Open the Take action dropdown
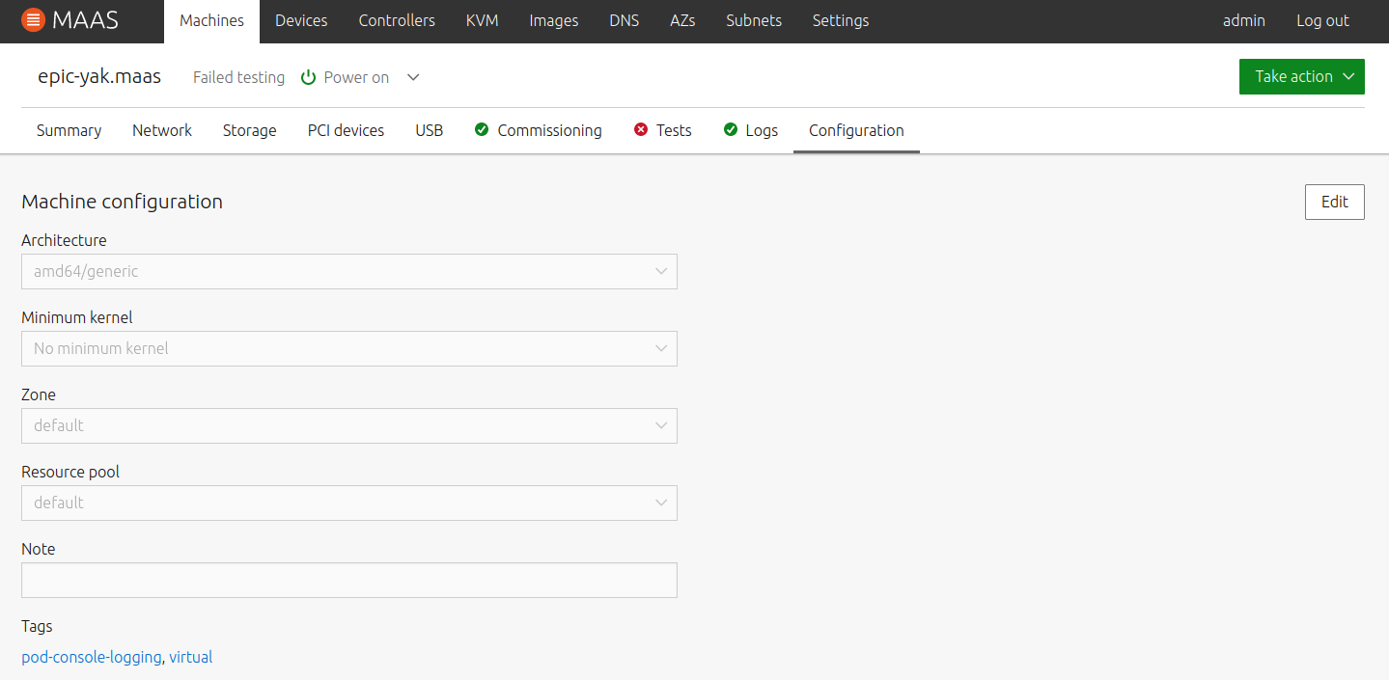 1301,77
